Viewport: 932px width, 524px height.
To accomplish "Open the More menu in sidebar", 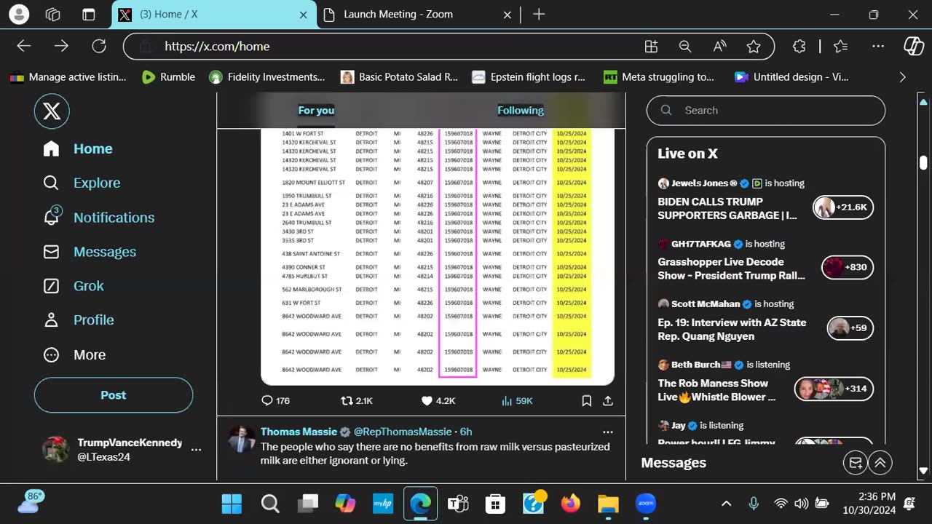I will [x=74, y=355].
